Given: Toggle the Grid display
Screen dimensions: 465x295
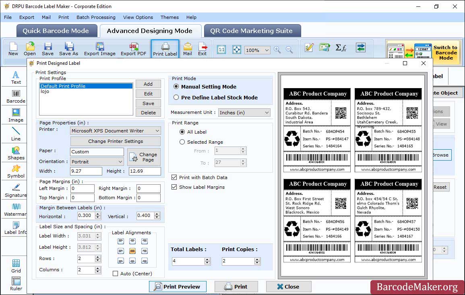Looking at the screenshot, I should tap(16, 266).
